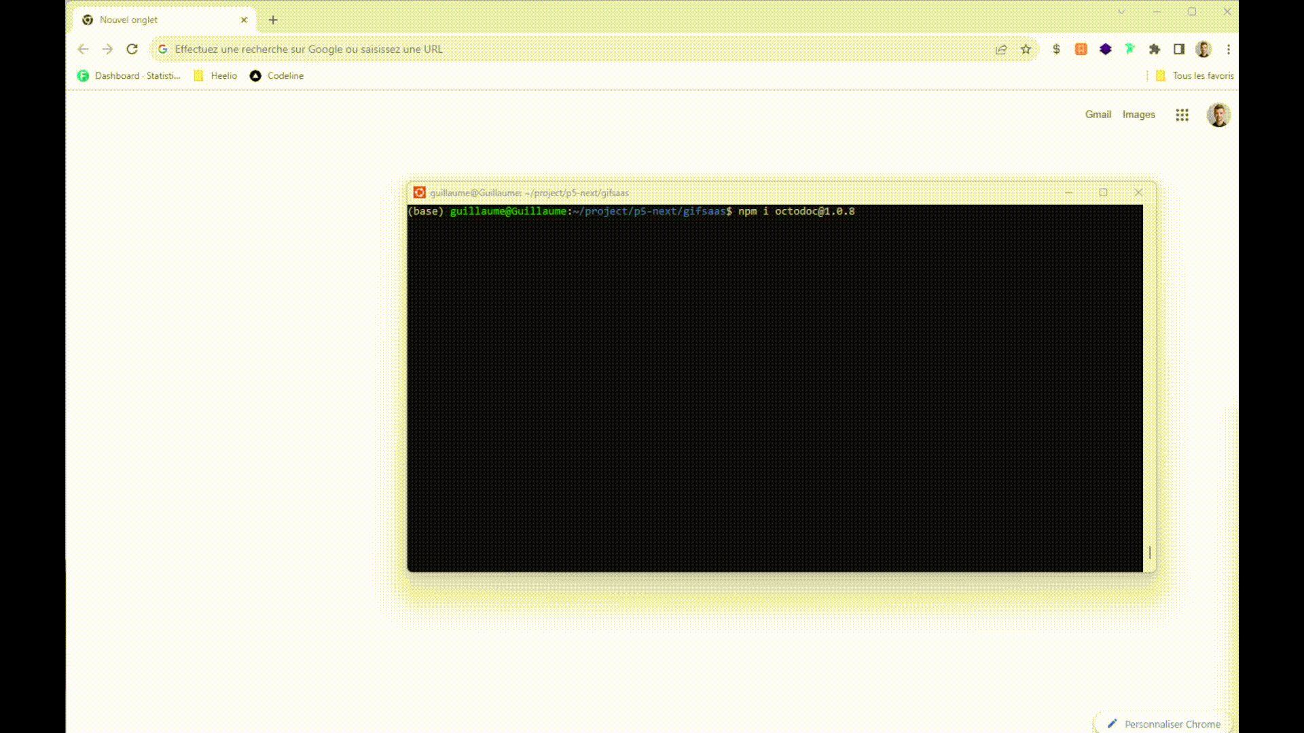Click Personnaliser Chrome button

point(1163,723)
